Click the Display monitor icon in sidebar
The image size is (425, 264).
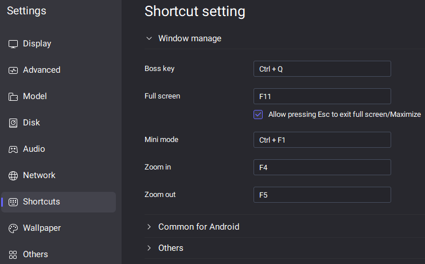[x=13, y=44]
